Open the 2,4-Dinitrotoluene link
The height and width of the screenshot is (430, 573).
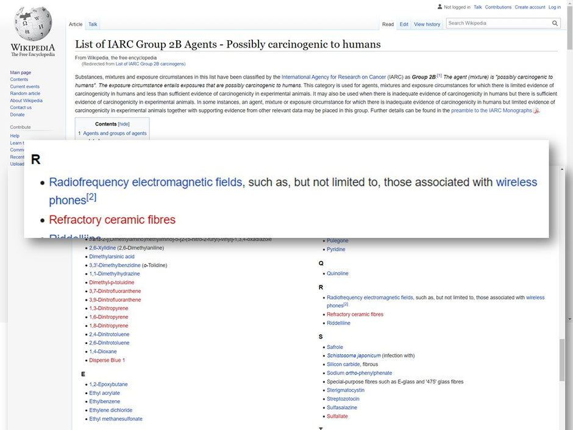[x=109, y=335]
